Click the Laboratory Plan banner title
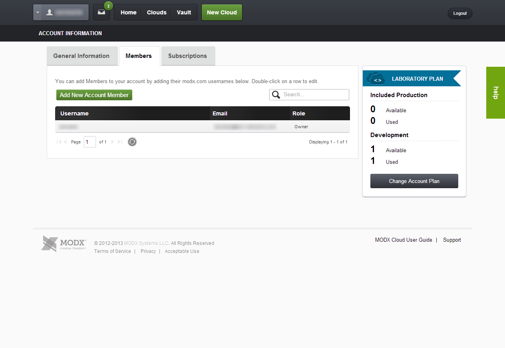 coord(418,79)
